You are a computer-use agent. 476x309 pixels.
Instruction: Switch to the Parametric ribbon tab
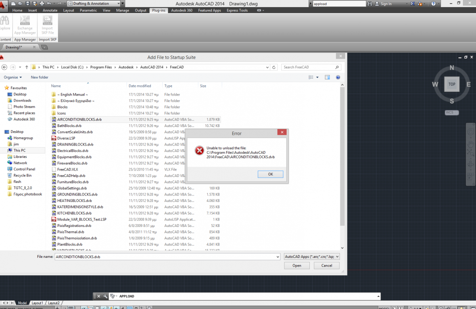point(88,10)
